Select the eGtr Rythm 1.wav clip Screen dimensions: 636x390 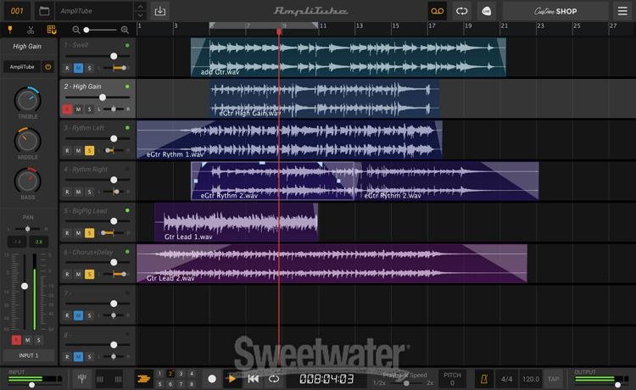click(x=289, y=140)
